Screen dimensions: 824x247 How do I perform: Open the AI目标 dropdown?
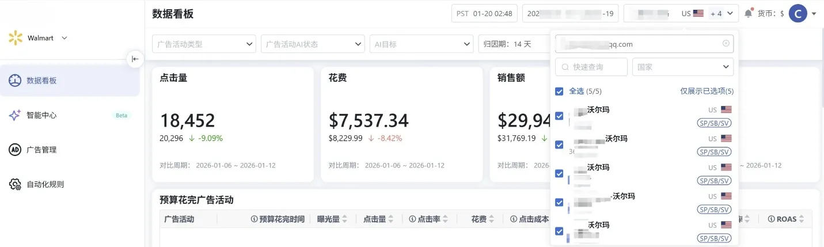click(422, 44)
